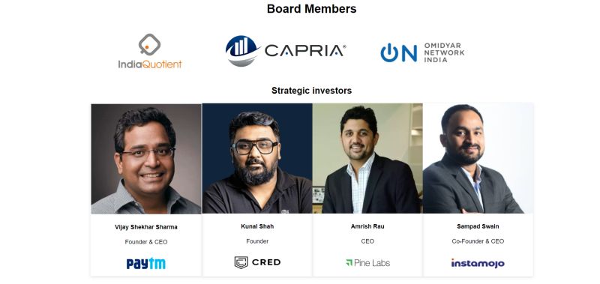Open Sampad Swain's portrait image
Viewport: 600px width, 284px height.
[x=478, y=158]
